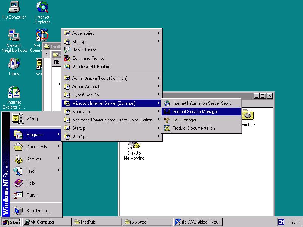The height and width of the screenshot is (227, 303).
Task: Click the Start button
Action: point(11,222)
